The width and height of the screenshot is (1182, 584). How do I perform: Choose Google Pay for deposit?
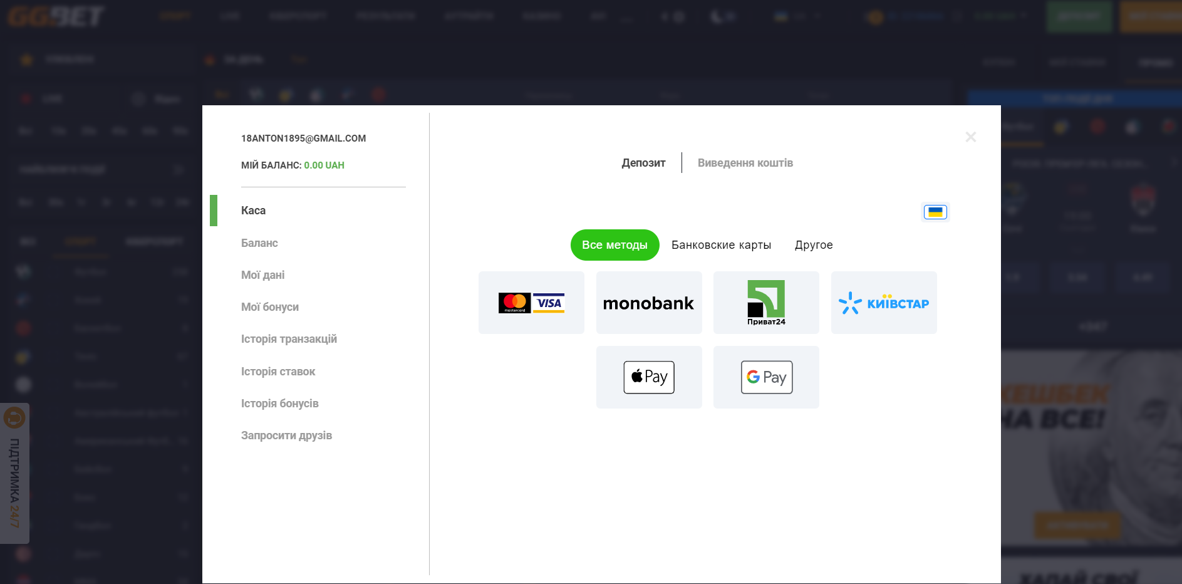(x=766, y=377)
